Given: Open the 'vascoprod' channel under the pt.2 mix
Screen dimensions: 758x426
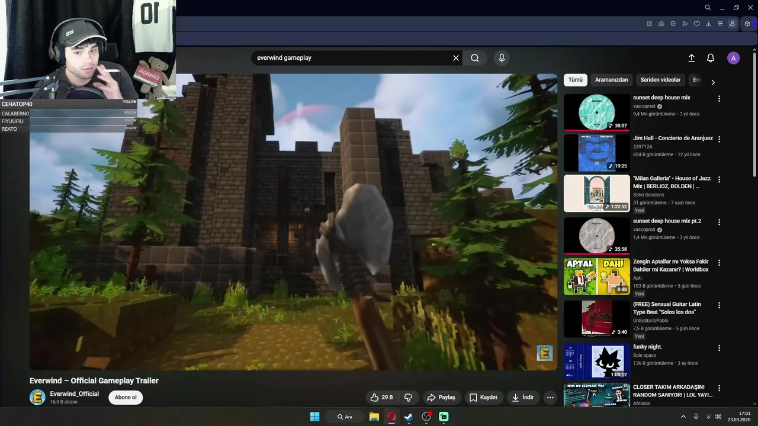Looking at the screenshot, I should 644,230.
